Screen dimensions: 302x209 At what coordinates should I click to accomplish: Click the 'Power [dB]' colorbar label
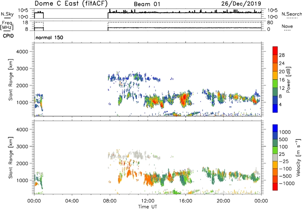click(288, 80)
